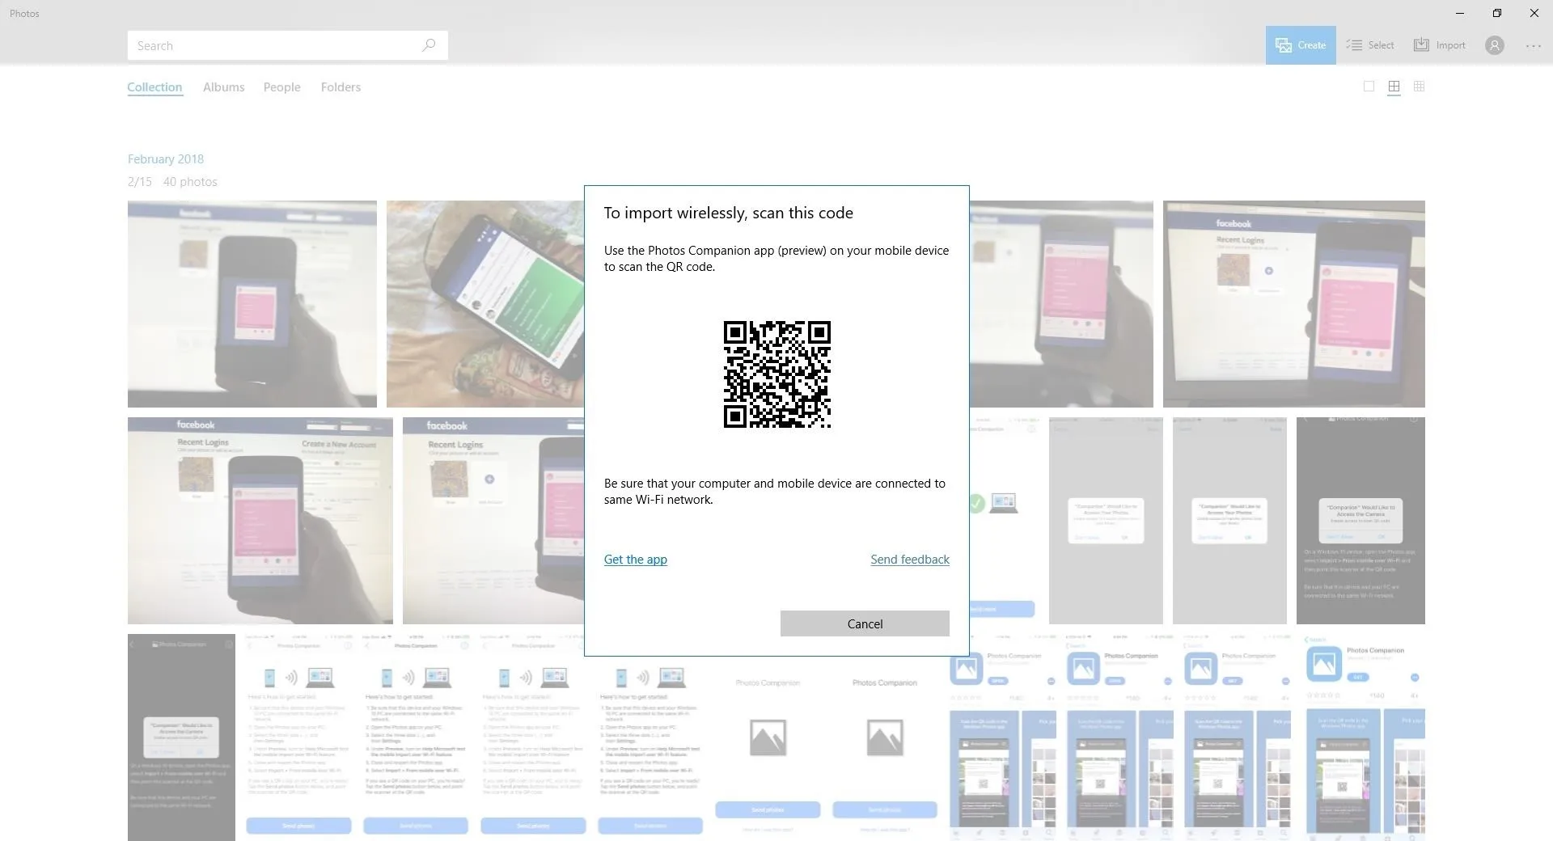The image size is (1553, 841).
Task: Restore down the Photos window
Action: (x=1496, y=13)
